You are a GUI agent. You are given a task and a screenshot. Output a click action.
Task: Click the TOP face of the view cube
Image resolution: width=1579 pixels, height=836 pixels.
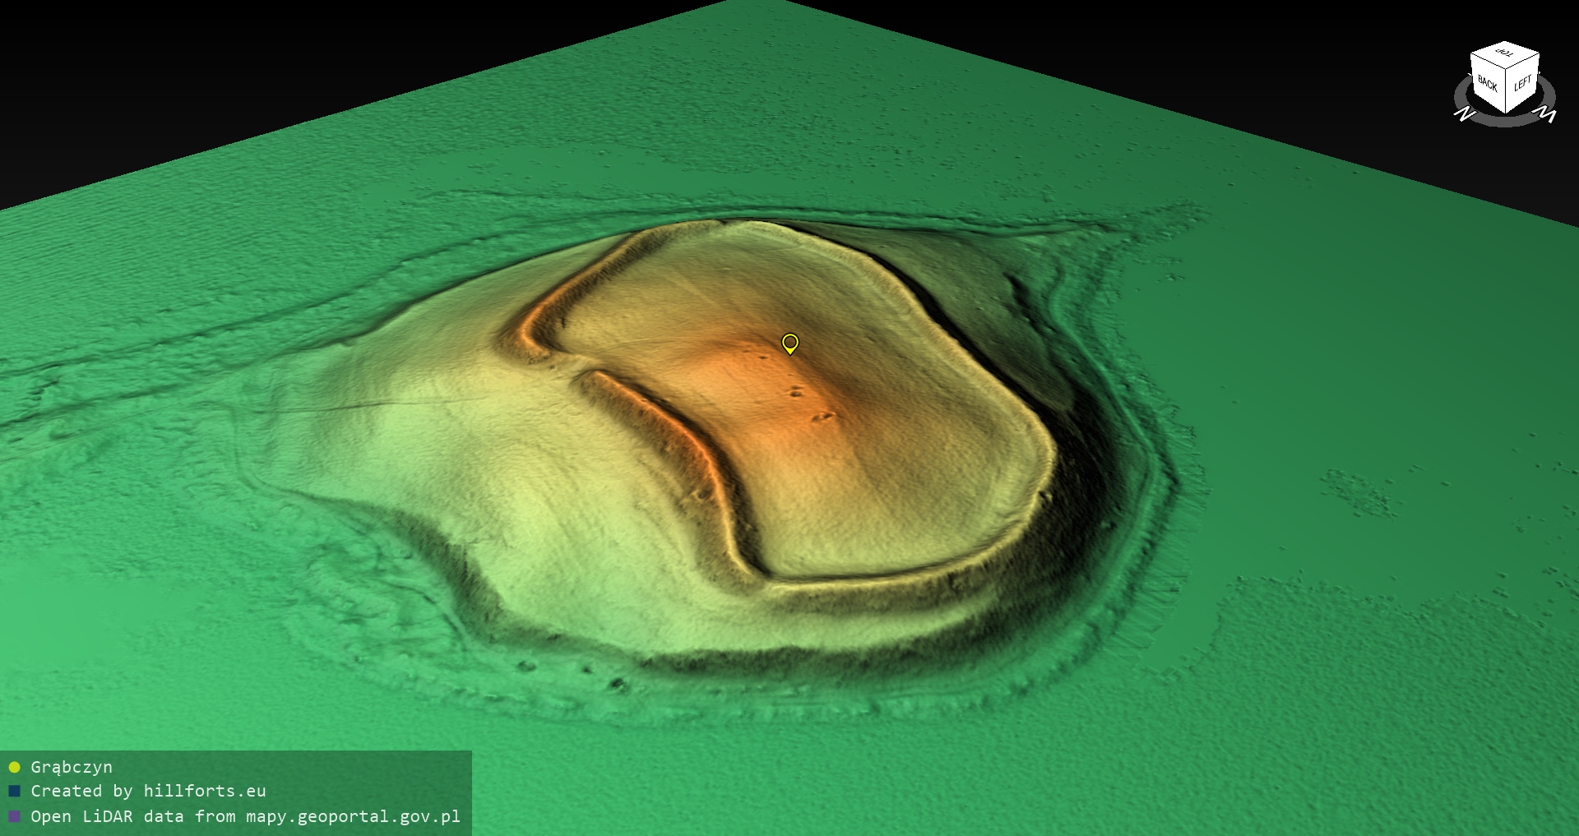coord(1505,54)
